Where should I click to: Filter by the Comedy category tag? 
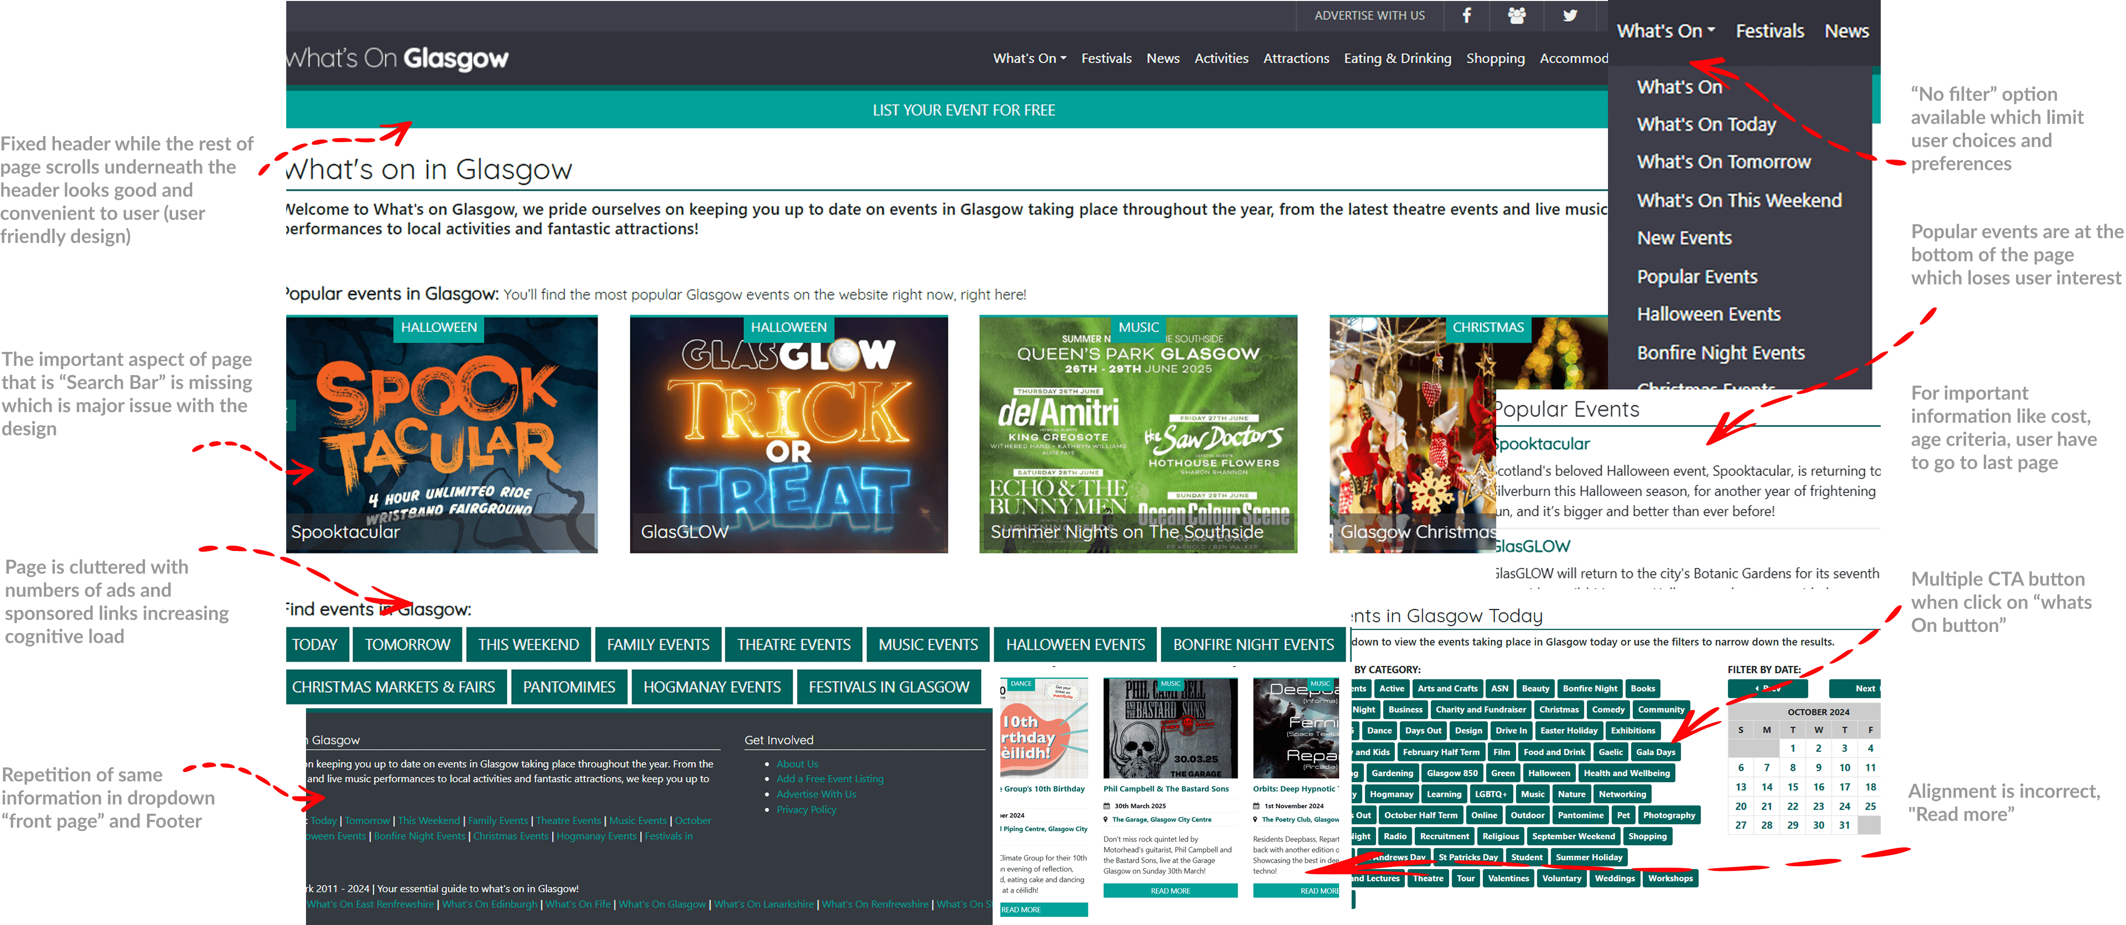1608,710
